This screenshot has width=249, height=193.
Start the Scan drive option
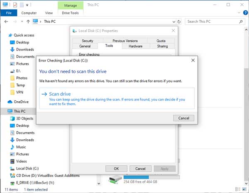[x=117, y=98]
